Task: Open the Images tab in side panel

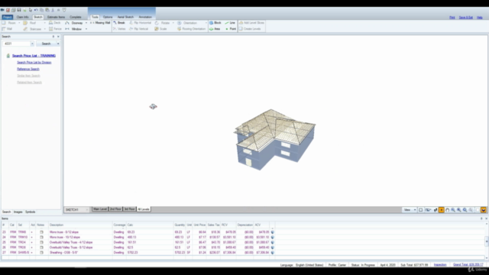Action: (18, 212)
